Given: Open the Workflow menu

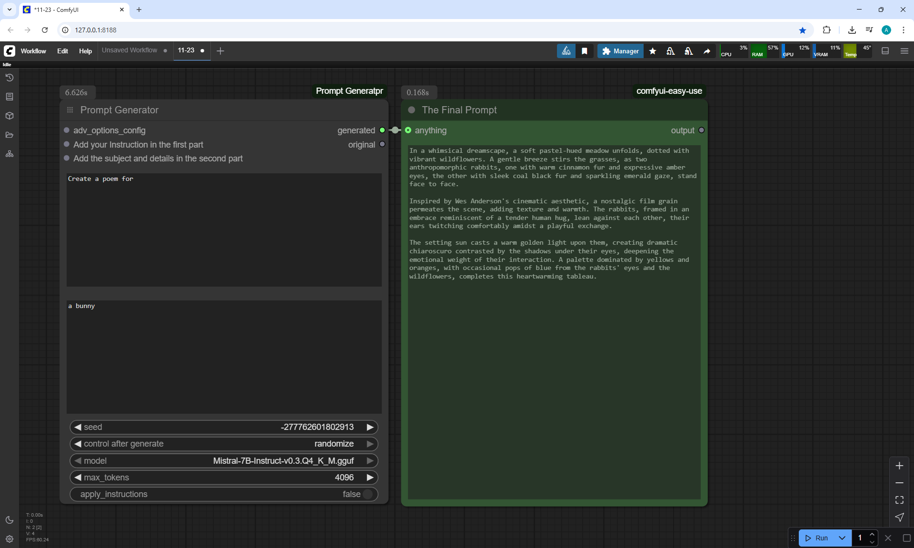Looking at the screenshot, I should 33,51.
